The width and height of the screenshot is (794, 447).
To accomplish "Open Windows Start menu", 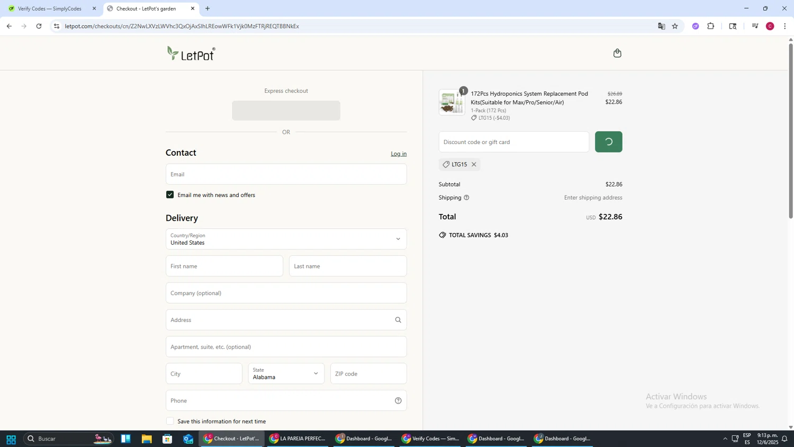I will [11, 439].
